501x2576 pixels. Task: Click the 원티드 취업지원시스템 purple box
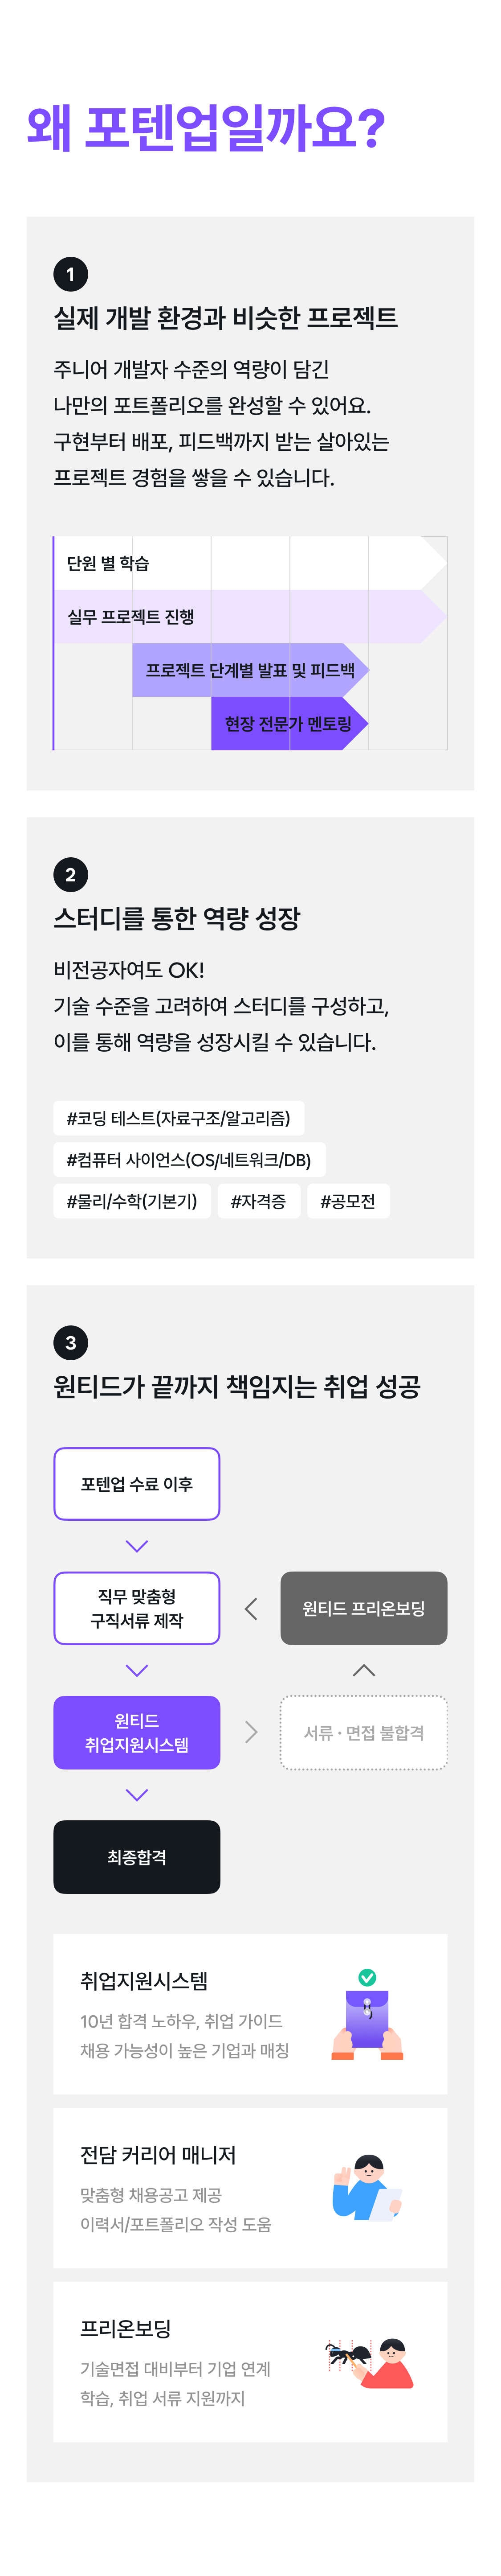point(137,1732)
